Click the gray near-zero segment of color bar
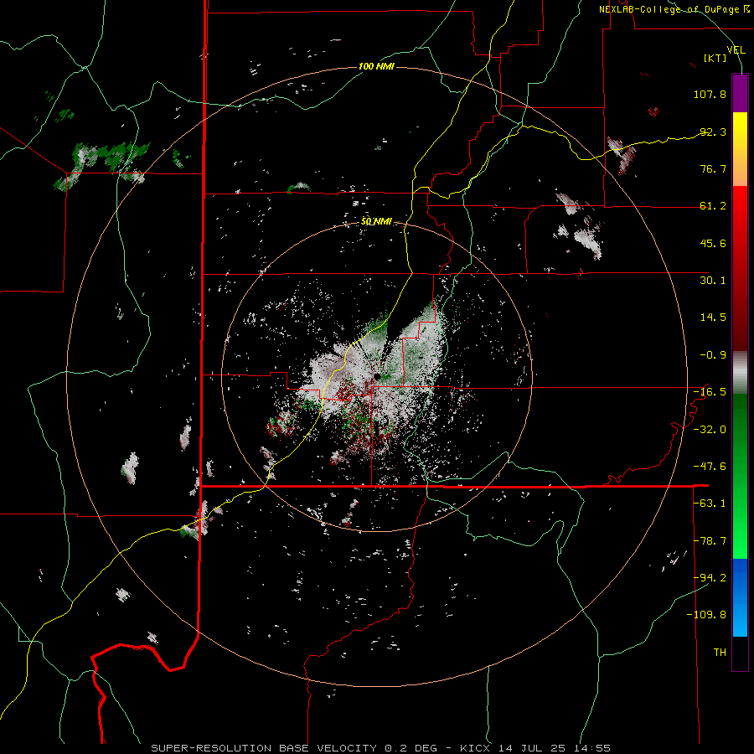754x754 pixels. (x=740, y=373)
